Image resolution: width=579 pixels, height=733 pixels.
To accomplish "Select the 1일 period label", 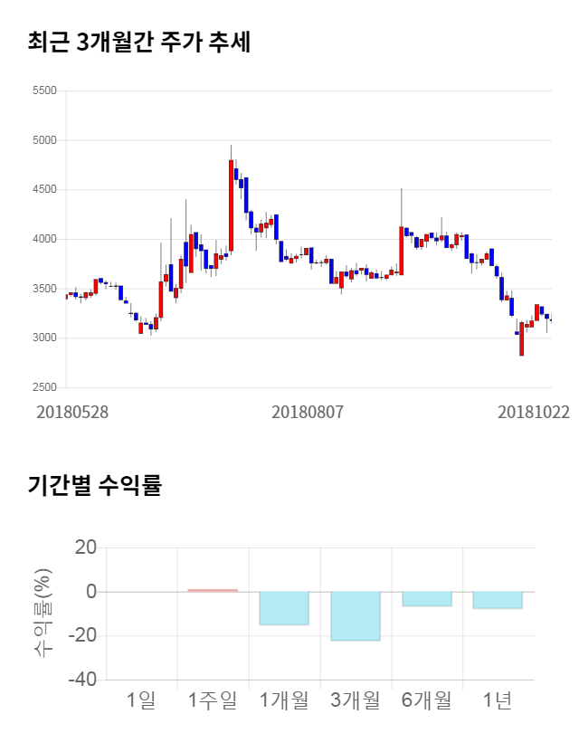I will pos(141,700).
